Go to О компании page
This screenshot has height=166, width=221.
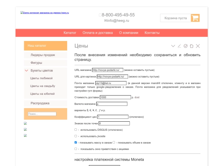pos(129,33)
